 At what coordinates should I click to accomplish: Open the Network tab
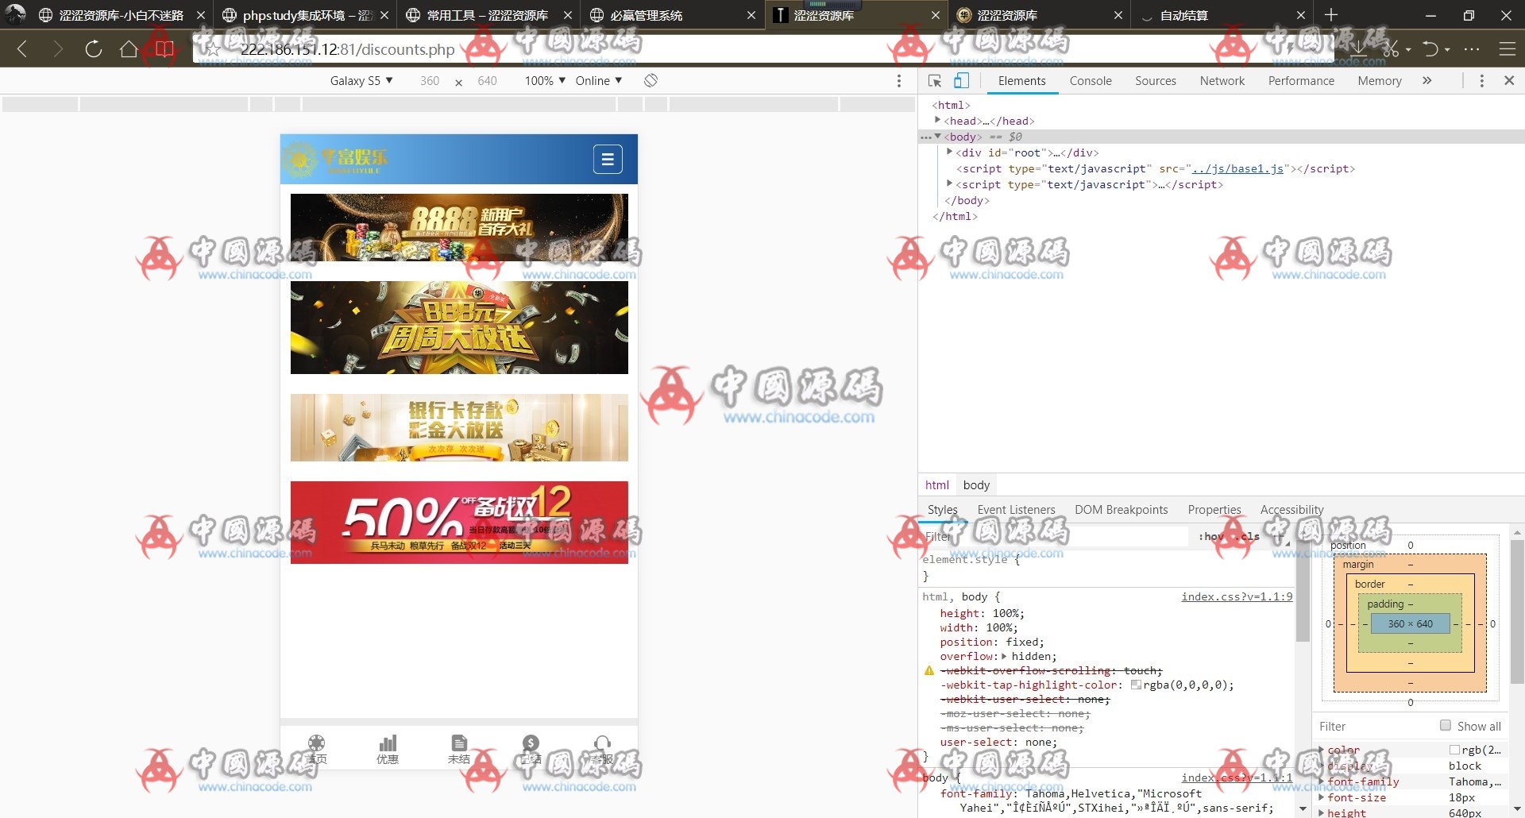1222,80
